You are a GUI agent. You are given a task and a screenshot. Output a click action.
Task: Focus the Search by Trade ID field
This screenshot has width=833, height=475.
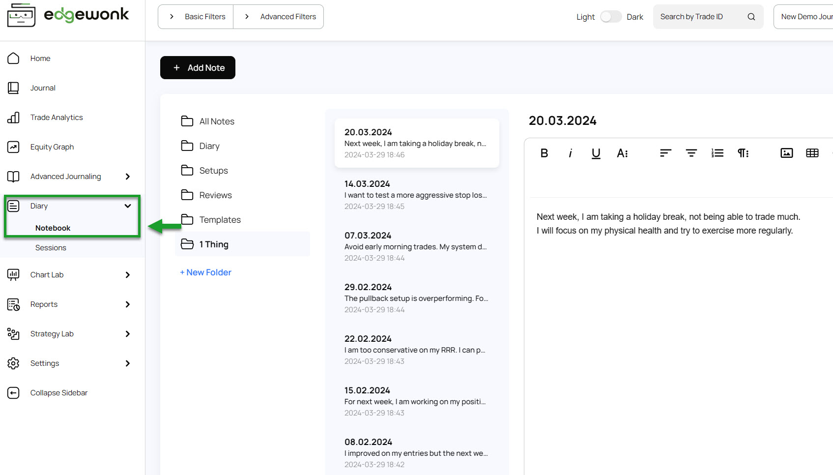pyautogui.click(x=698, y=17)
